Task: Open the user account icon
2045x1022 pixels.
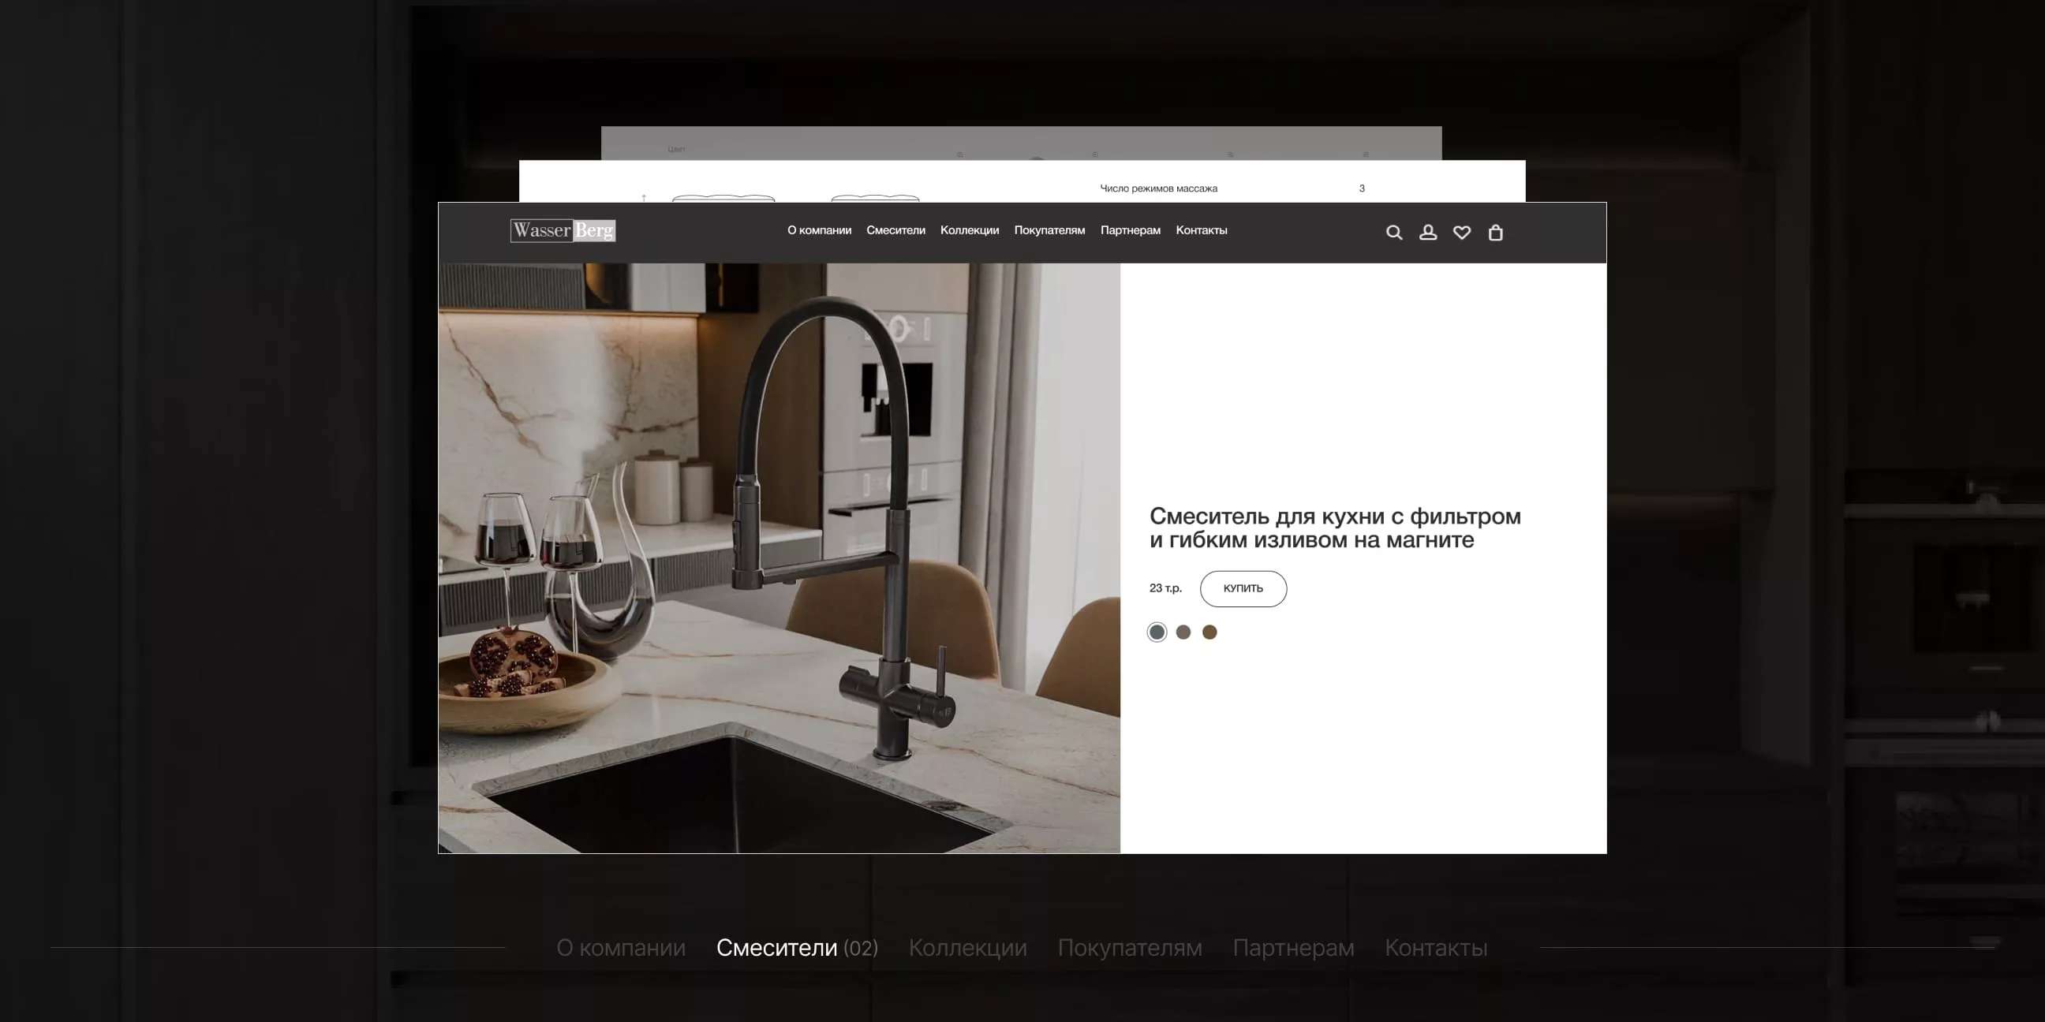Action: click(1428, 233)
